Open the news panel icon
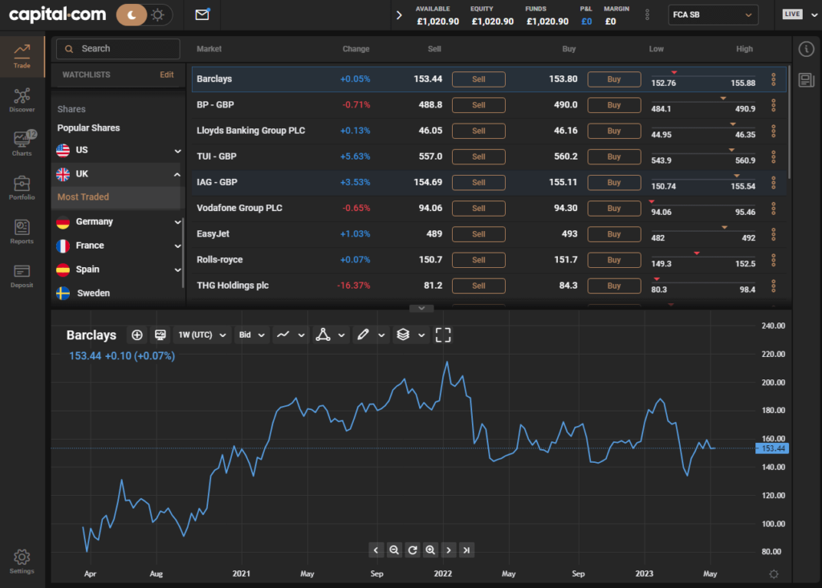The image size is (822, 588). pos(806,80)
